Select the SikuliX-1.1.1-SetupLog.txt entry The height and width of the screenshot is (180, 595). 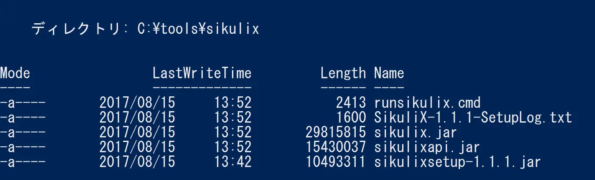[473, 117]
